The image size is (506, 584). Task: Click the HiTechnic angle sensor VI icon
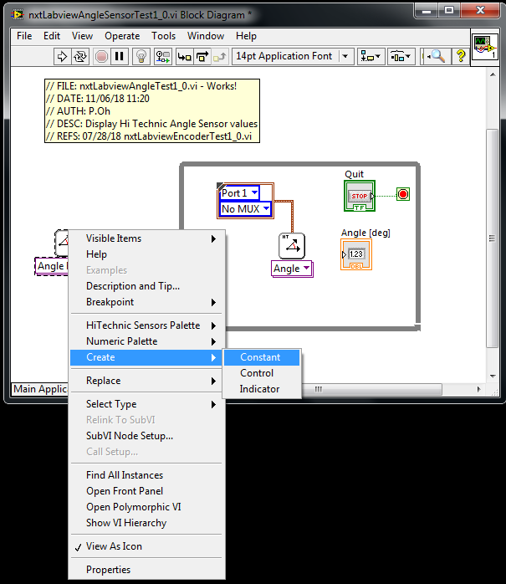click(292, 246)
